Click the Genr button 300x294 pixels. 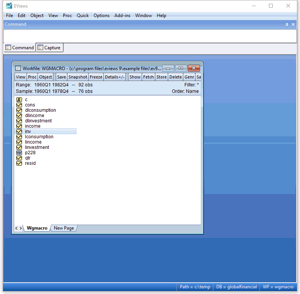[x=189, y=77]
